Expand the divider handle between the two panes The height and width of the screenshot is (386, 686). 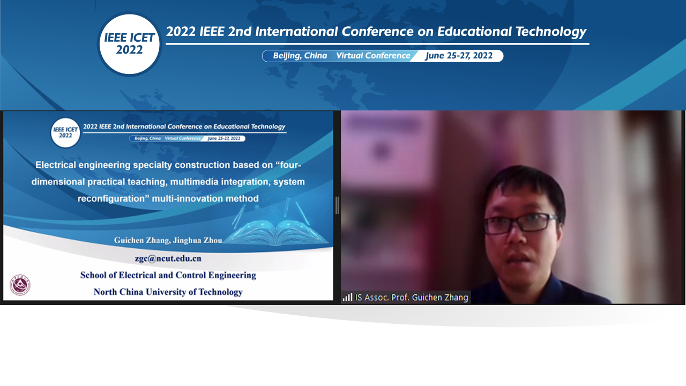[337, 205]
